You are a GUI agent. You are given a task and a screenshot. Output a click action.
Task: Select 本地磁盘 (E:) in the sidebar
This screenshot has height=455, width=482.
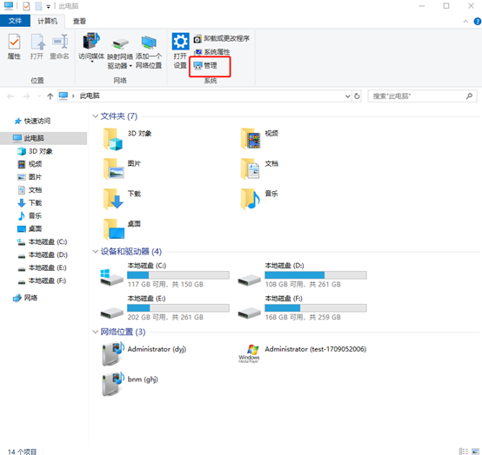coord(42,267)
